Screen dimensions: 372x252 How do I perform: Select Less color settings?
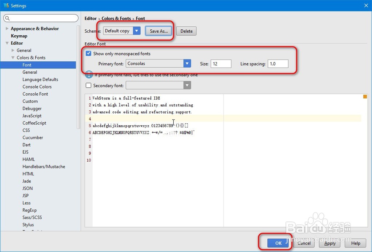click(26, 203)
